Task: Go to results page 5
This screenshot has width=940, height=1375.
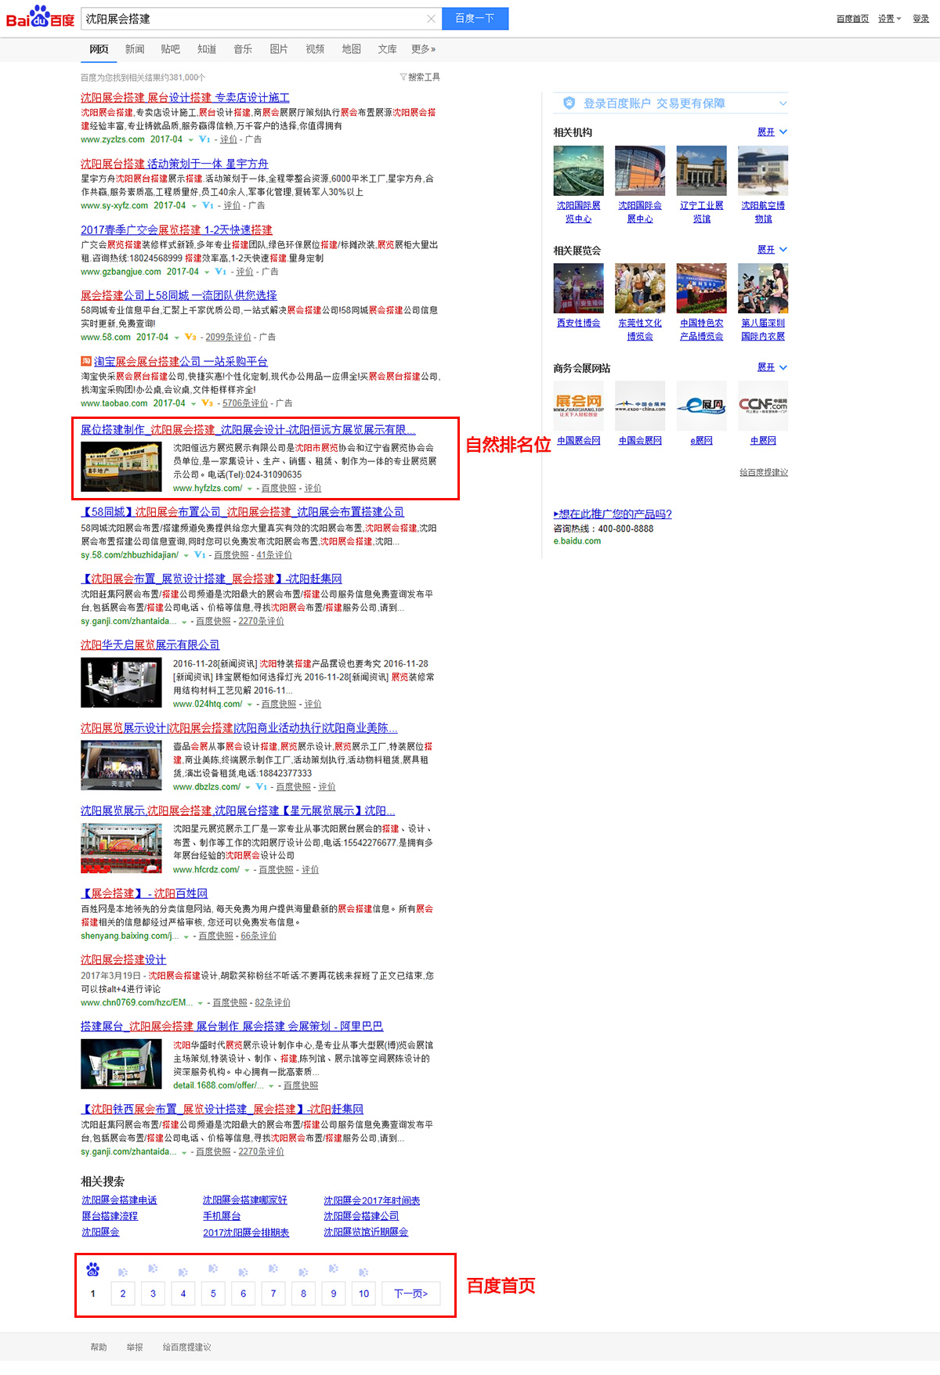Action: tap(213, 1294)
